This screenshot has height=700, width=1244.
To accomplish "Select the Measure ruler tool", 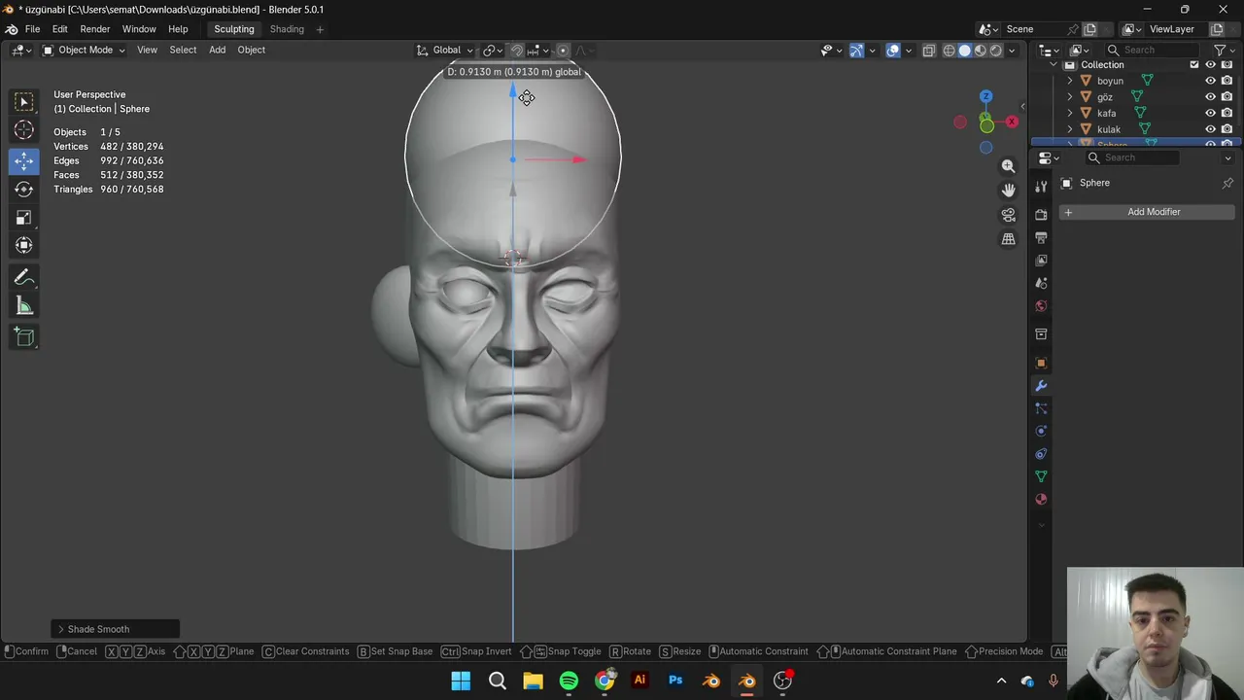I will [x=24, y=306].
